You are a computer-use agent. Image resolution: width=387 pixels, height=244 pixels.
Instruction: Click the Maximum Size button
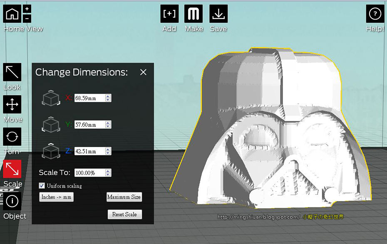[124, 197]
